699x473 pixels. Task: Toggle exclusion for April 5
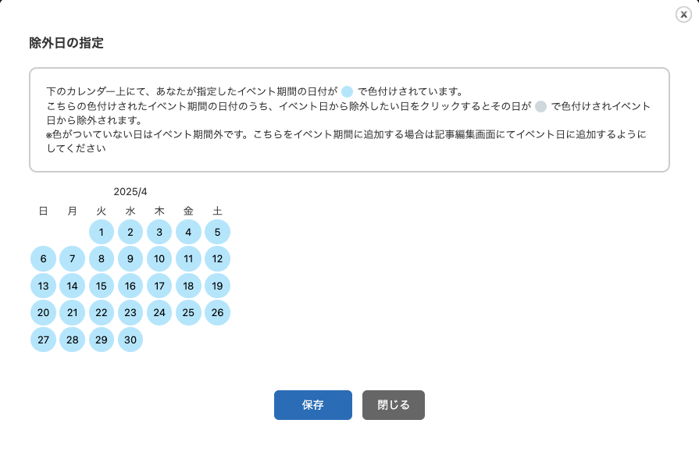pyautogui.click(x=217, y=232)
